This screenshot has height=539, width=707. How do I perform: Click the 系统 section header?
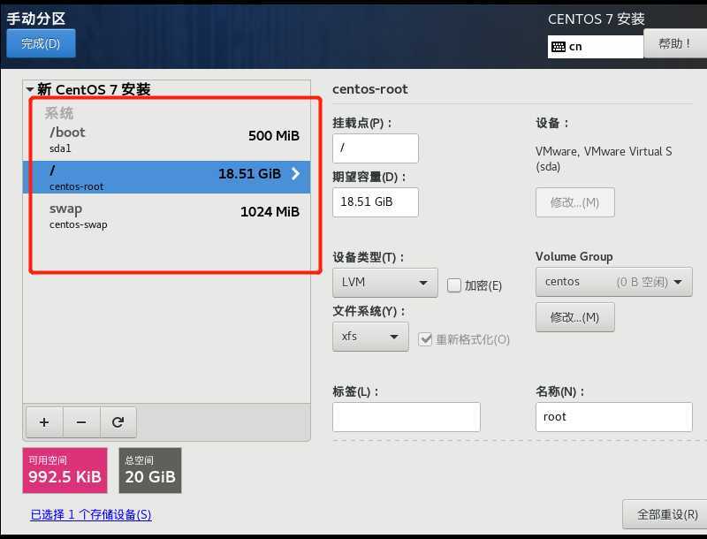(58, 113)
